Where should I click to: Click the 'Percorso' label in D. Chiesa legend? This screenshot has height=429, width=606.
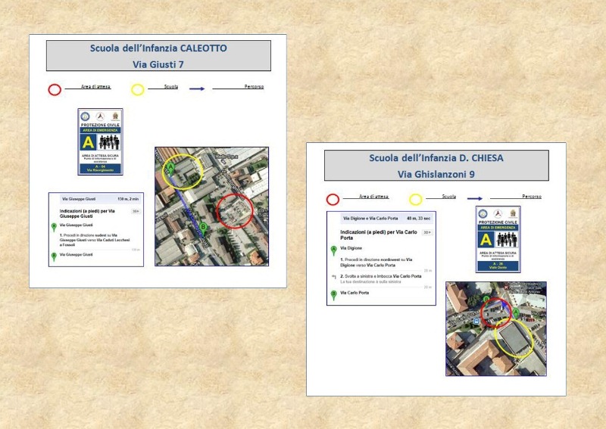[x=531, y=197]
